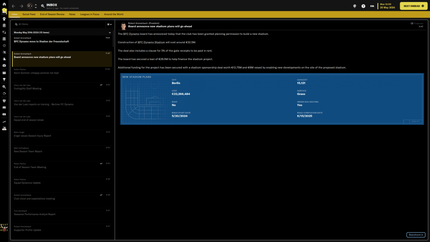
Task: Switch to the Social Feed tab
Action: [29, 14]
